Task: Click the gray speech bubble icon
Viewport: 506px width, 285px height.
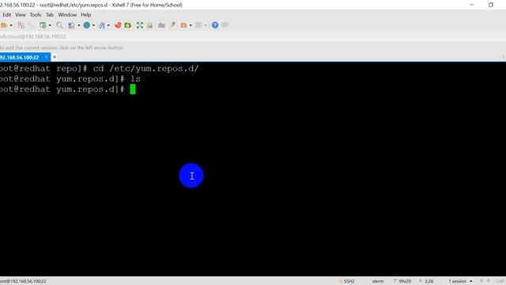Action: 225,25
